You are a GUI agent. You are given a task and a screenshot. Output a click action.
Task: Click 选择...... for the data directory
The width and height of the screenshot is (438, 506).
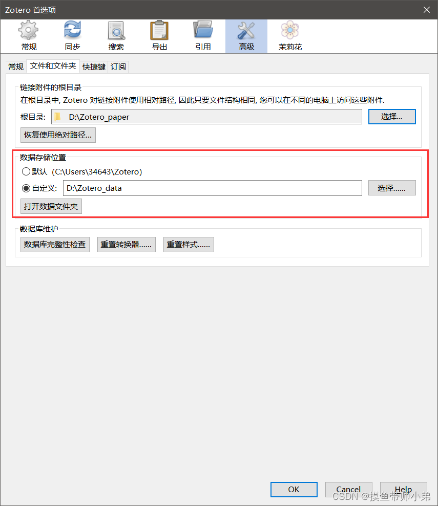pos(392,188)
